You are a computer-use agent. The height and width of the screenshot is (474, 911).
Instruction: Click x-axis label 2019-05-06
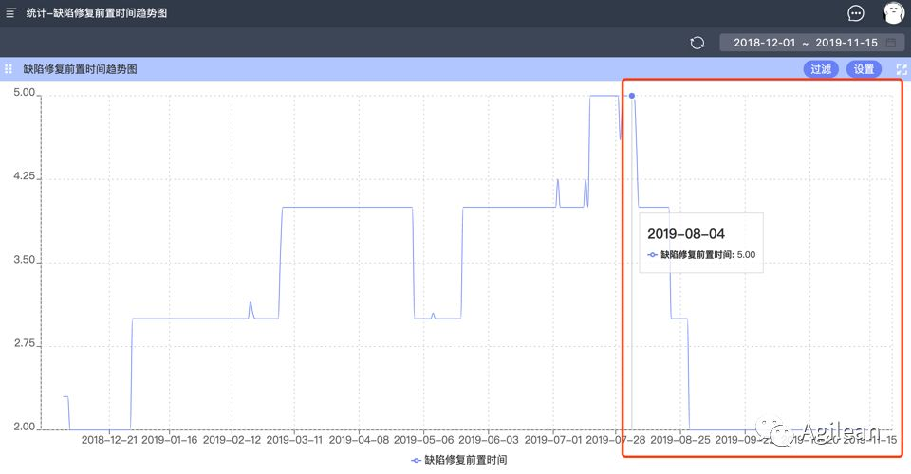[x=423, y=440]
